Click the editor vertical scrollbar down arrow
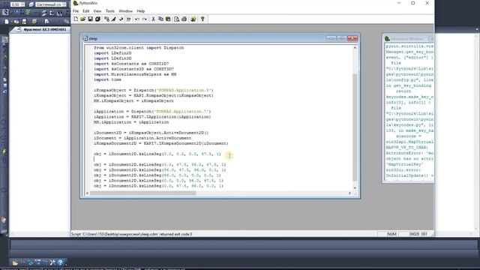 [x=355, y=188]
